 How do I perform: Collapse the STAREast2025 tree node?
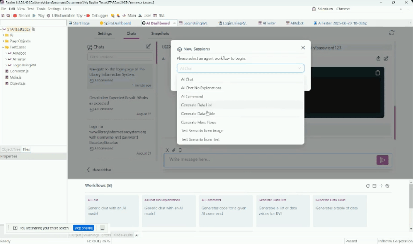1,29
